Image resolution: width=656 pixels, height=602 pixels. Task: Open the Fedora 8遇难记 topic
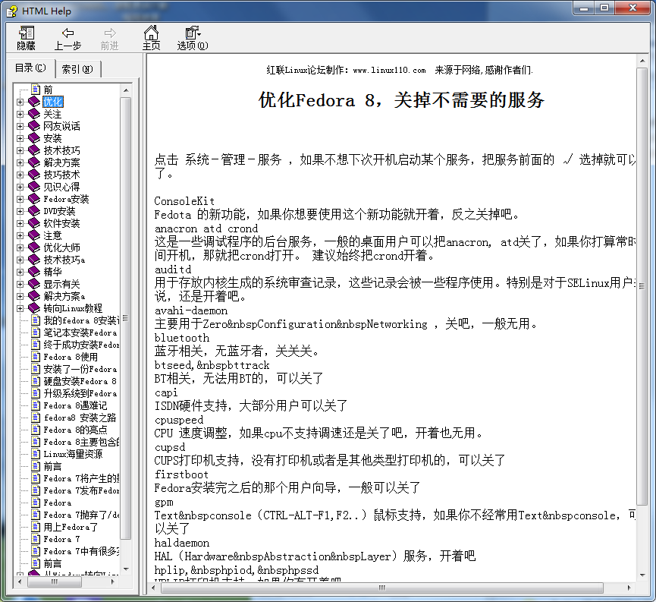75,405
